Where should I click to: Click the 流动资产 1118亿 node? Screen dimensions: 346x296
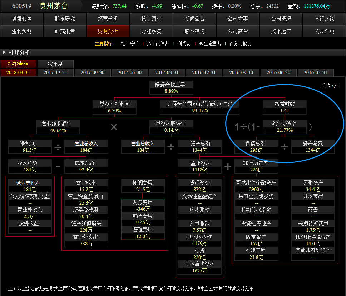[x=199, y=166]
